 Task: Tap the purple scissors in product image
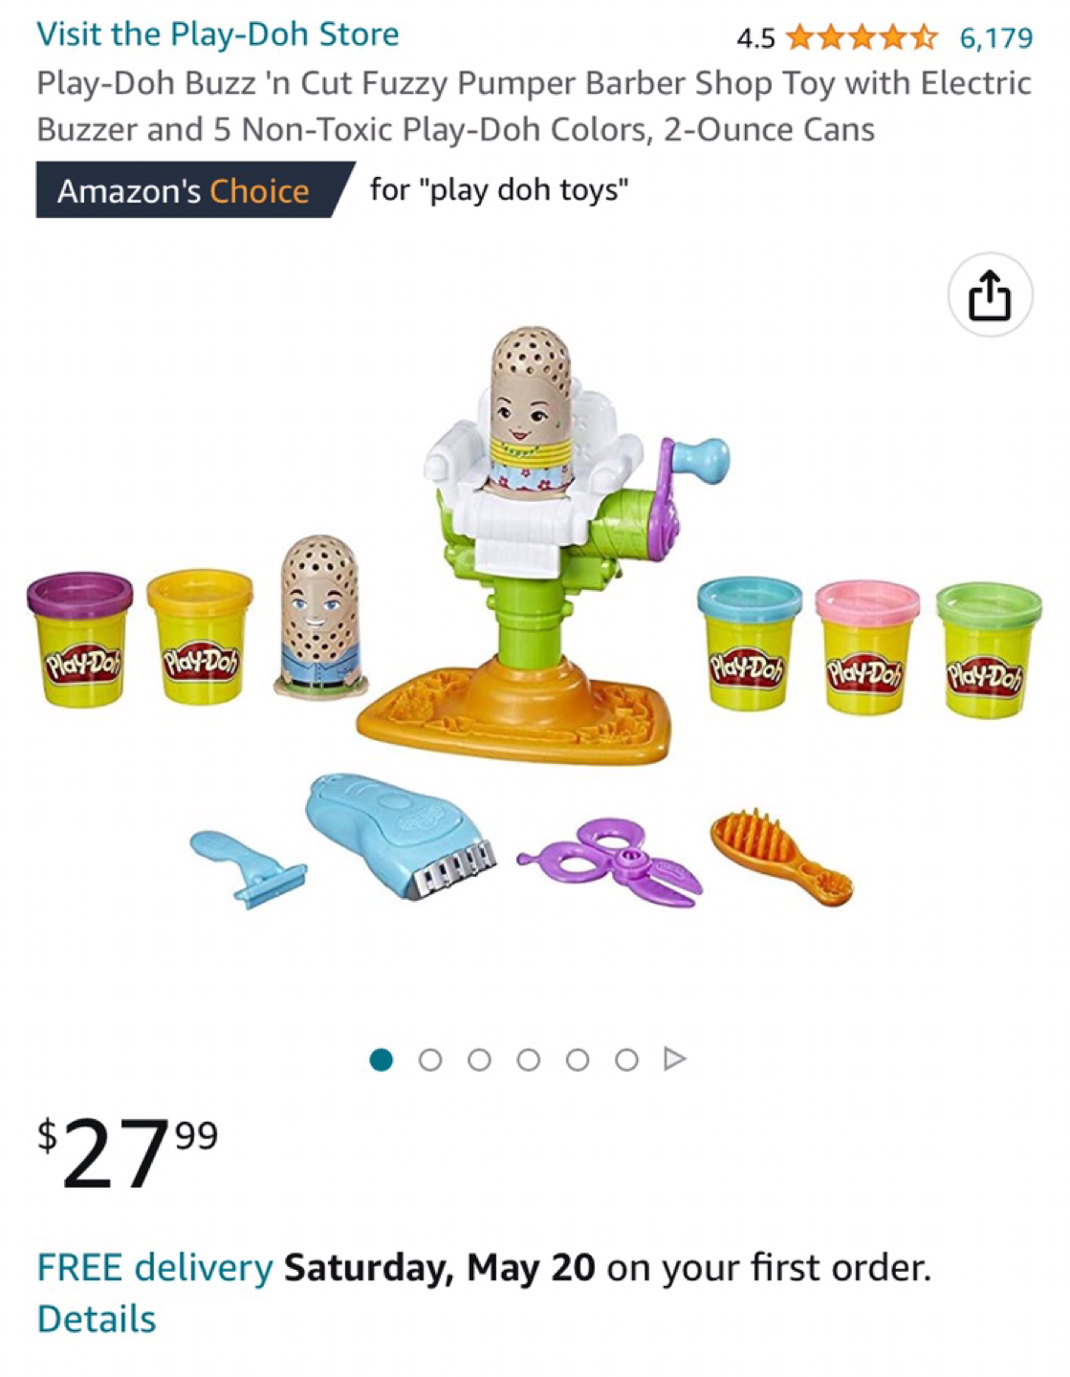[x=610, y=861]
